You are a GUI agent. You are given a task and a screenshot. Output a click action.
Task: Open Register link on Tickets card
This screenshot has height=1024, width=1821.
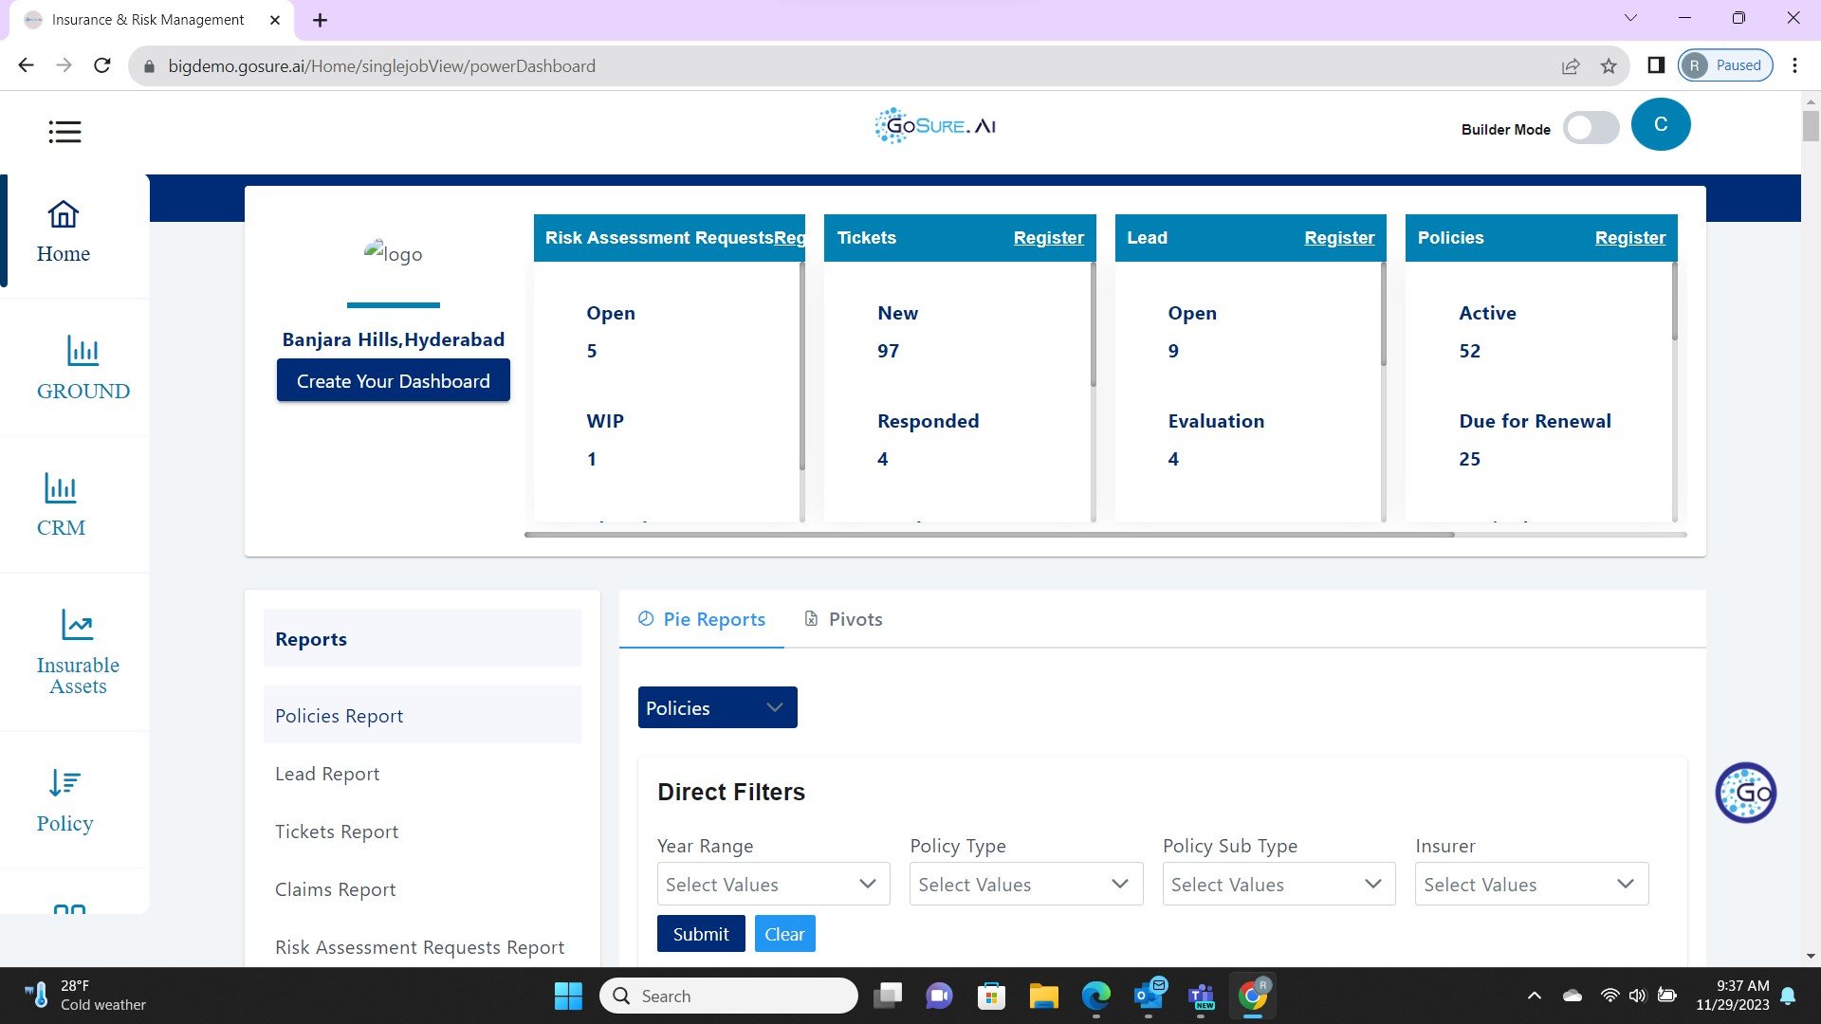1048,237
